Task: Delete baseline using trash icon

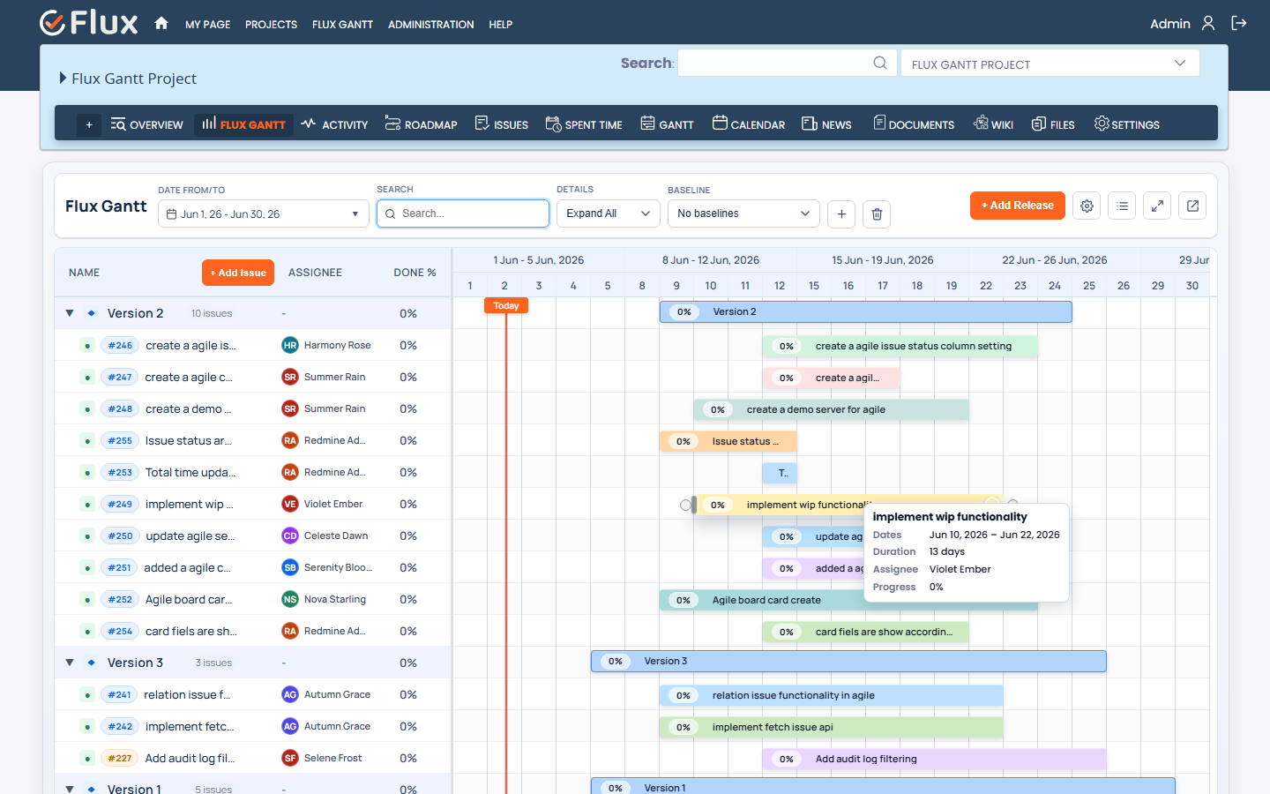Action: pyautogui.click(x=877, y=213)
